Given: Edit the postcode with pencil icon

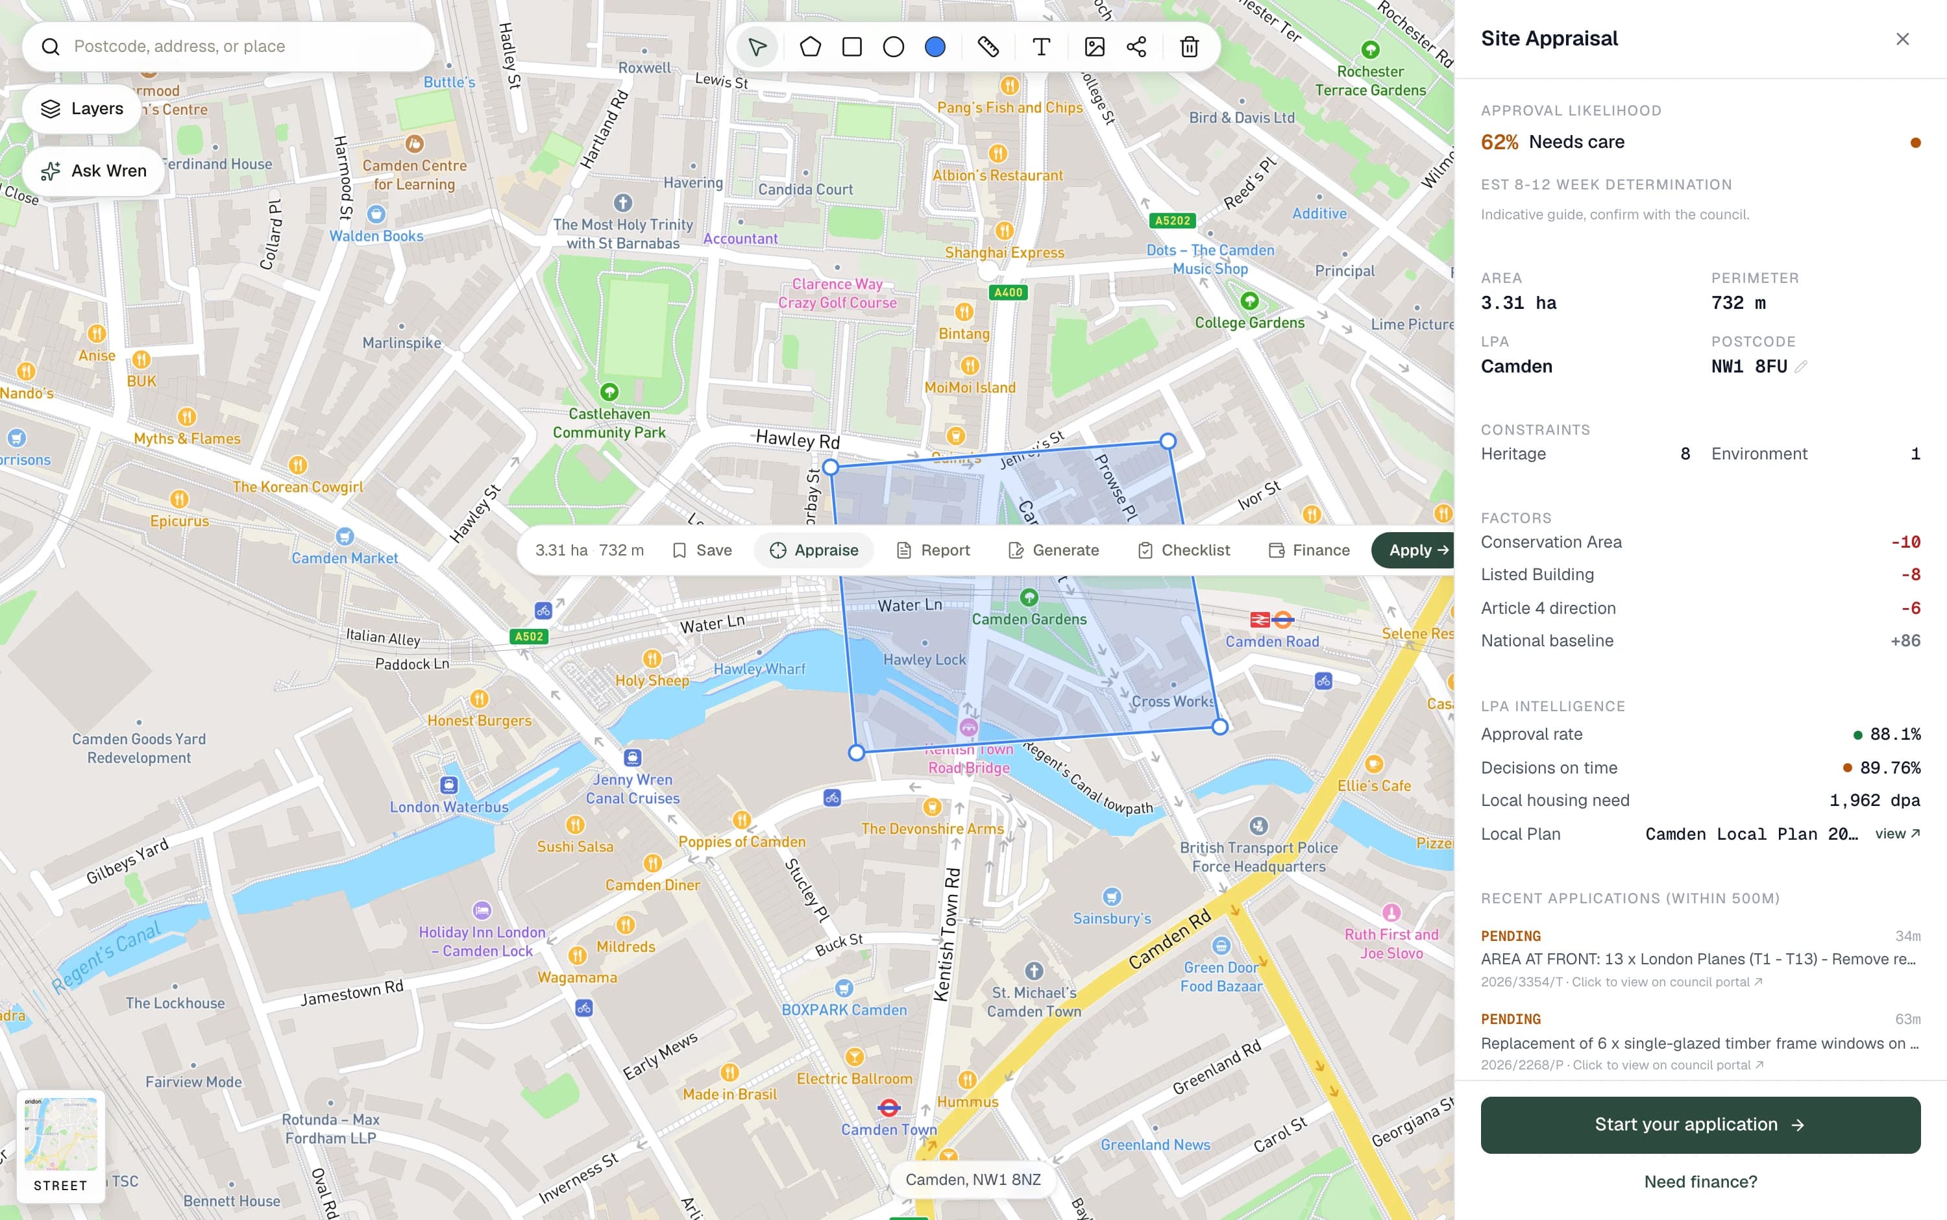Looking at the screenshot, I should pos(1801,367).
